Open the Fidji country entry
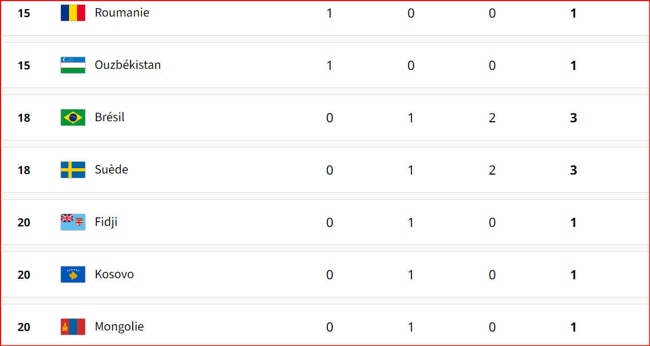This screenshot has height=346, width=650. pyautogui.click(x=106, y=222)
